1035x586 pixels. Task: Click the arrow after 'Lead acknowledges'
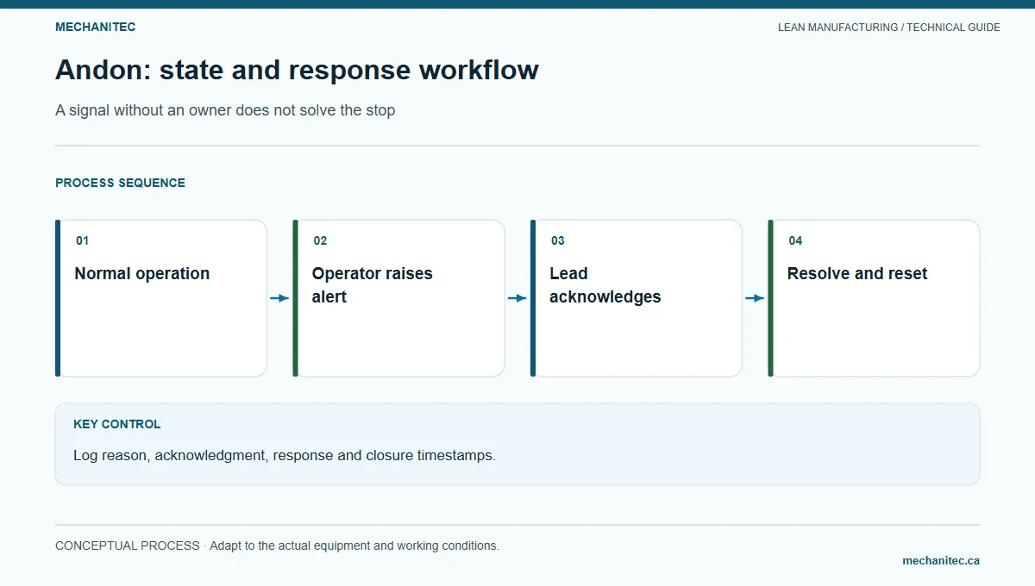coord(755,298)
